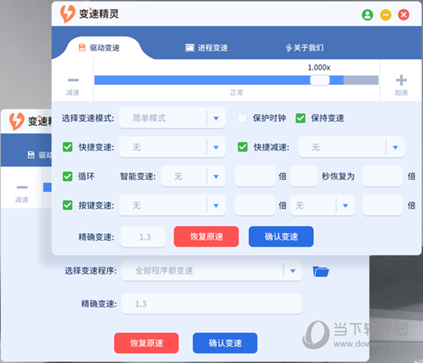Image resolution: width=423 pixels, height=363 pixels.
Task: Click the 1.000x speed value label
Action: (319, 67)
